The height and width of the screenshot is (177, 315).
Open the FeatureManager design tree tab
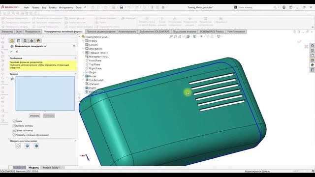coord(12,41)
